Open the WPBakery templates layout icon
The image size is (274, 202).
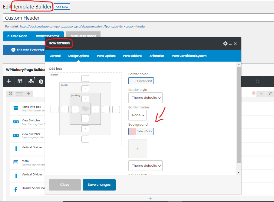(x=20, y=81)
